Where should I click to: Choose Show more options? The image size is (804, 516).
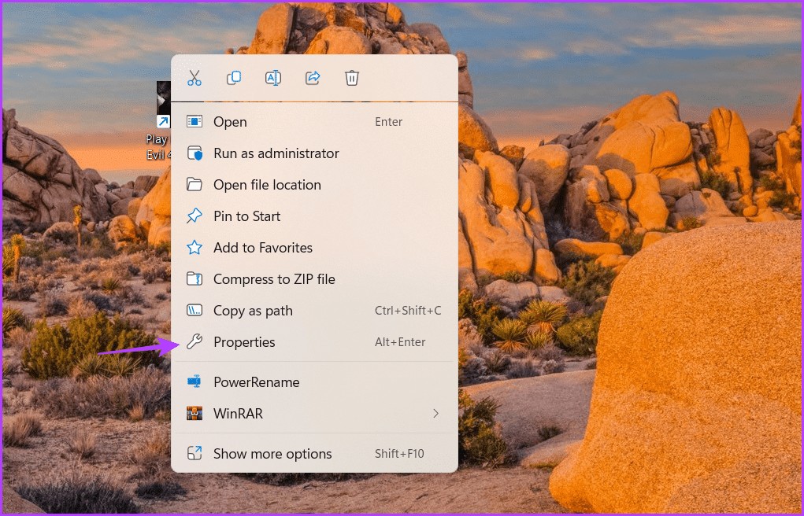pyautogui.click(x=314, y=454)
